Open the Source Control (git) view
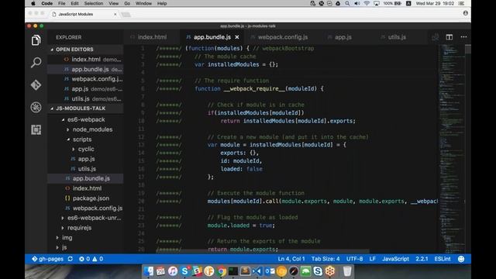This screenshot has width=496, height=279. [36, 84]
